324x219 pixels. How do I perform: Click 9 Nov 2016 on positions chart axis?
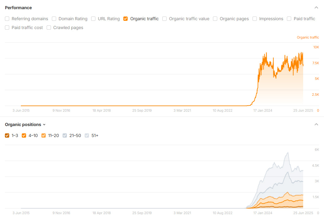61,213
